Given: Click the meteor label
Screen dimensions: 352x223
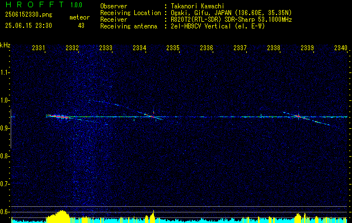Looking at the screenshot, I should 79,17.
